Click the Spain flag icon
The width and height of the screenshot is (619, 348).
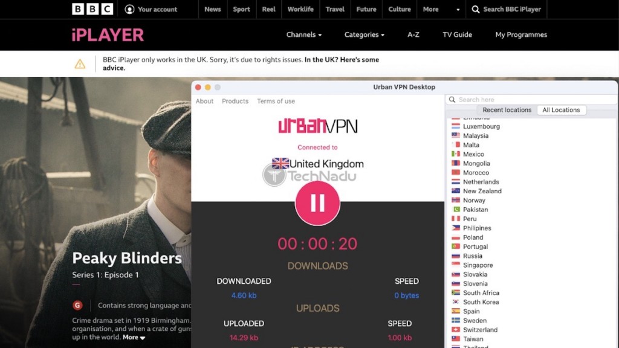pos(456,311)
